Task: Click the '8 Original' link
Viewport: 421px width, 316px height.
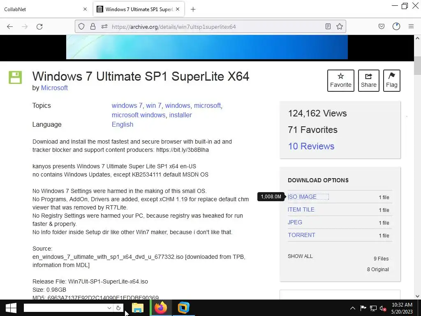Action: [x=378, y=270]
